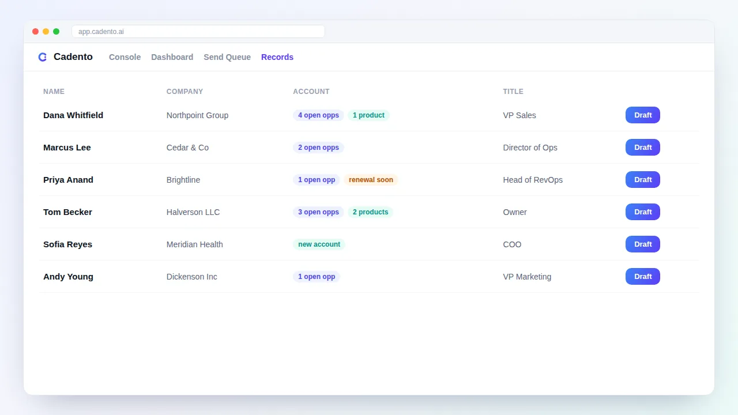Click the Cadento logo icon
The height and width of the screenshot is (415, 738).
[x=43, y=57]
